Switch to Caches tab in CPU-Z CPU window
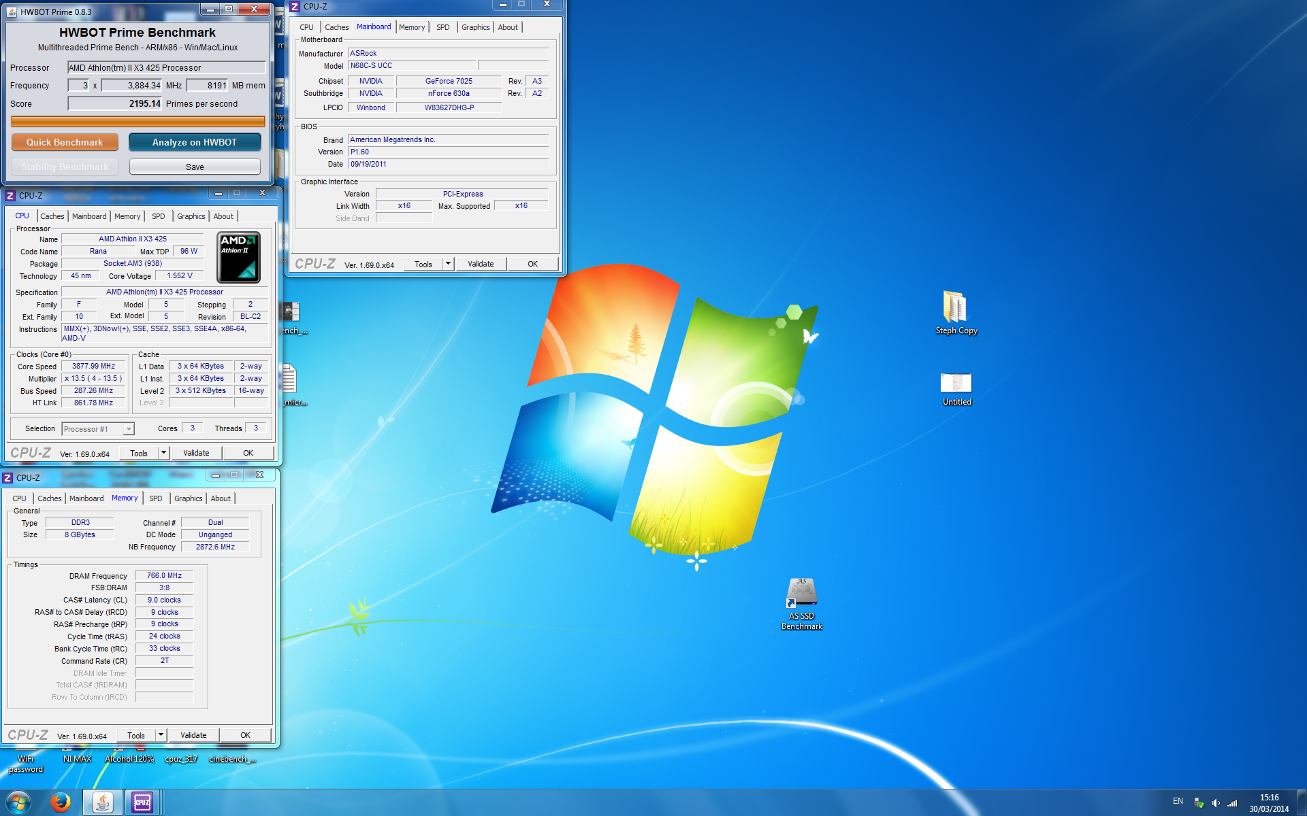The height and width of the screenshot is (816, 1307). pyautogui.click(x=52, y=216)
